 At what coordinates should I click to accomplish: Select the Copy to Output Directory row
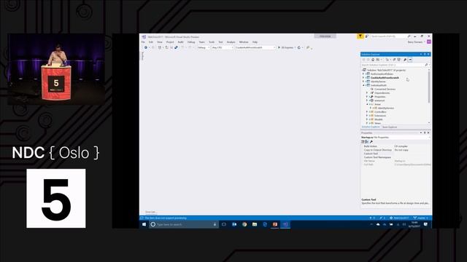[395, 150]
